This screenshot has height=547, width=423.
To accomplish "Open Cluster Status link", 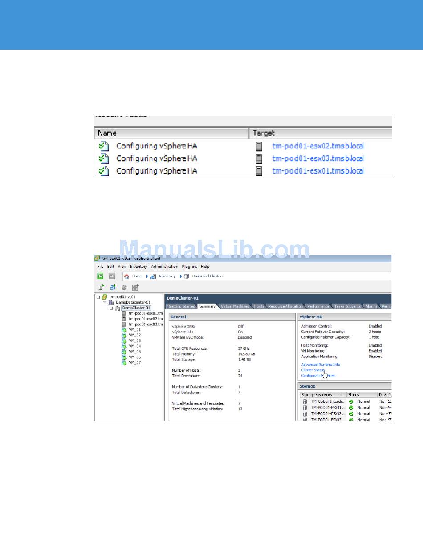I will (x=313, y=370).
